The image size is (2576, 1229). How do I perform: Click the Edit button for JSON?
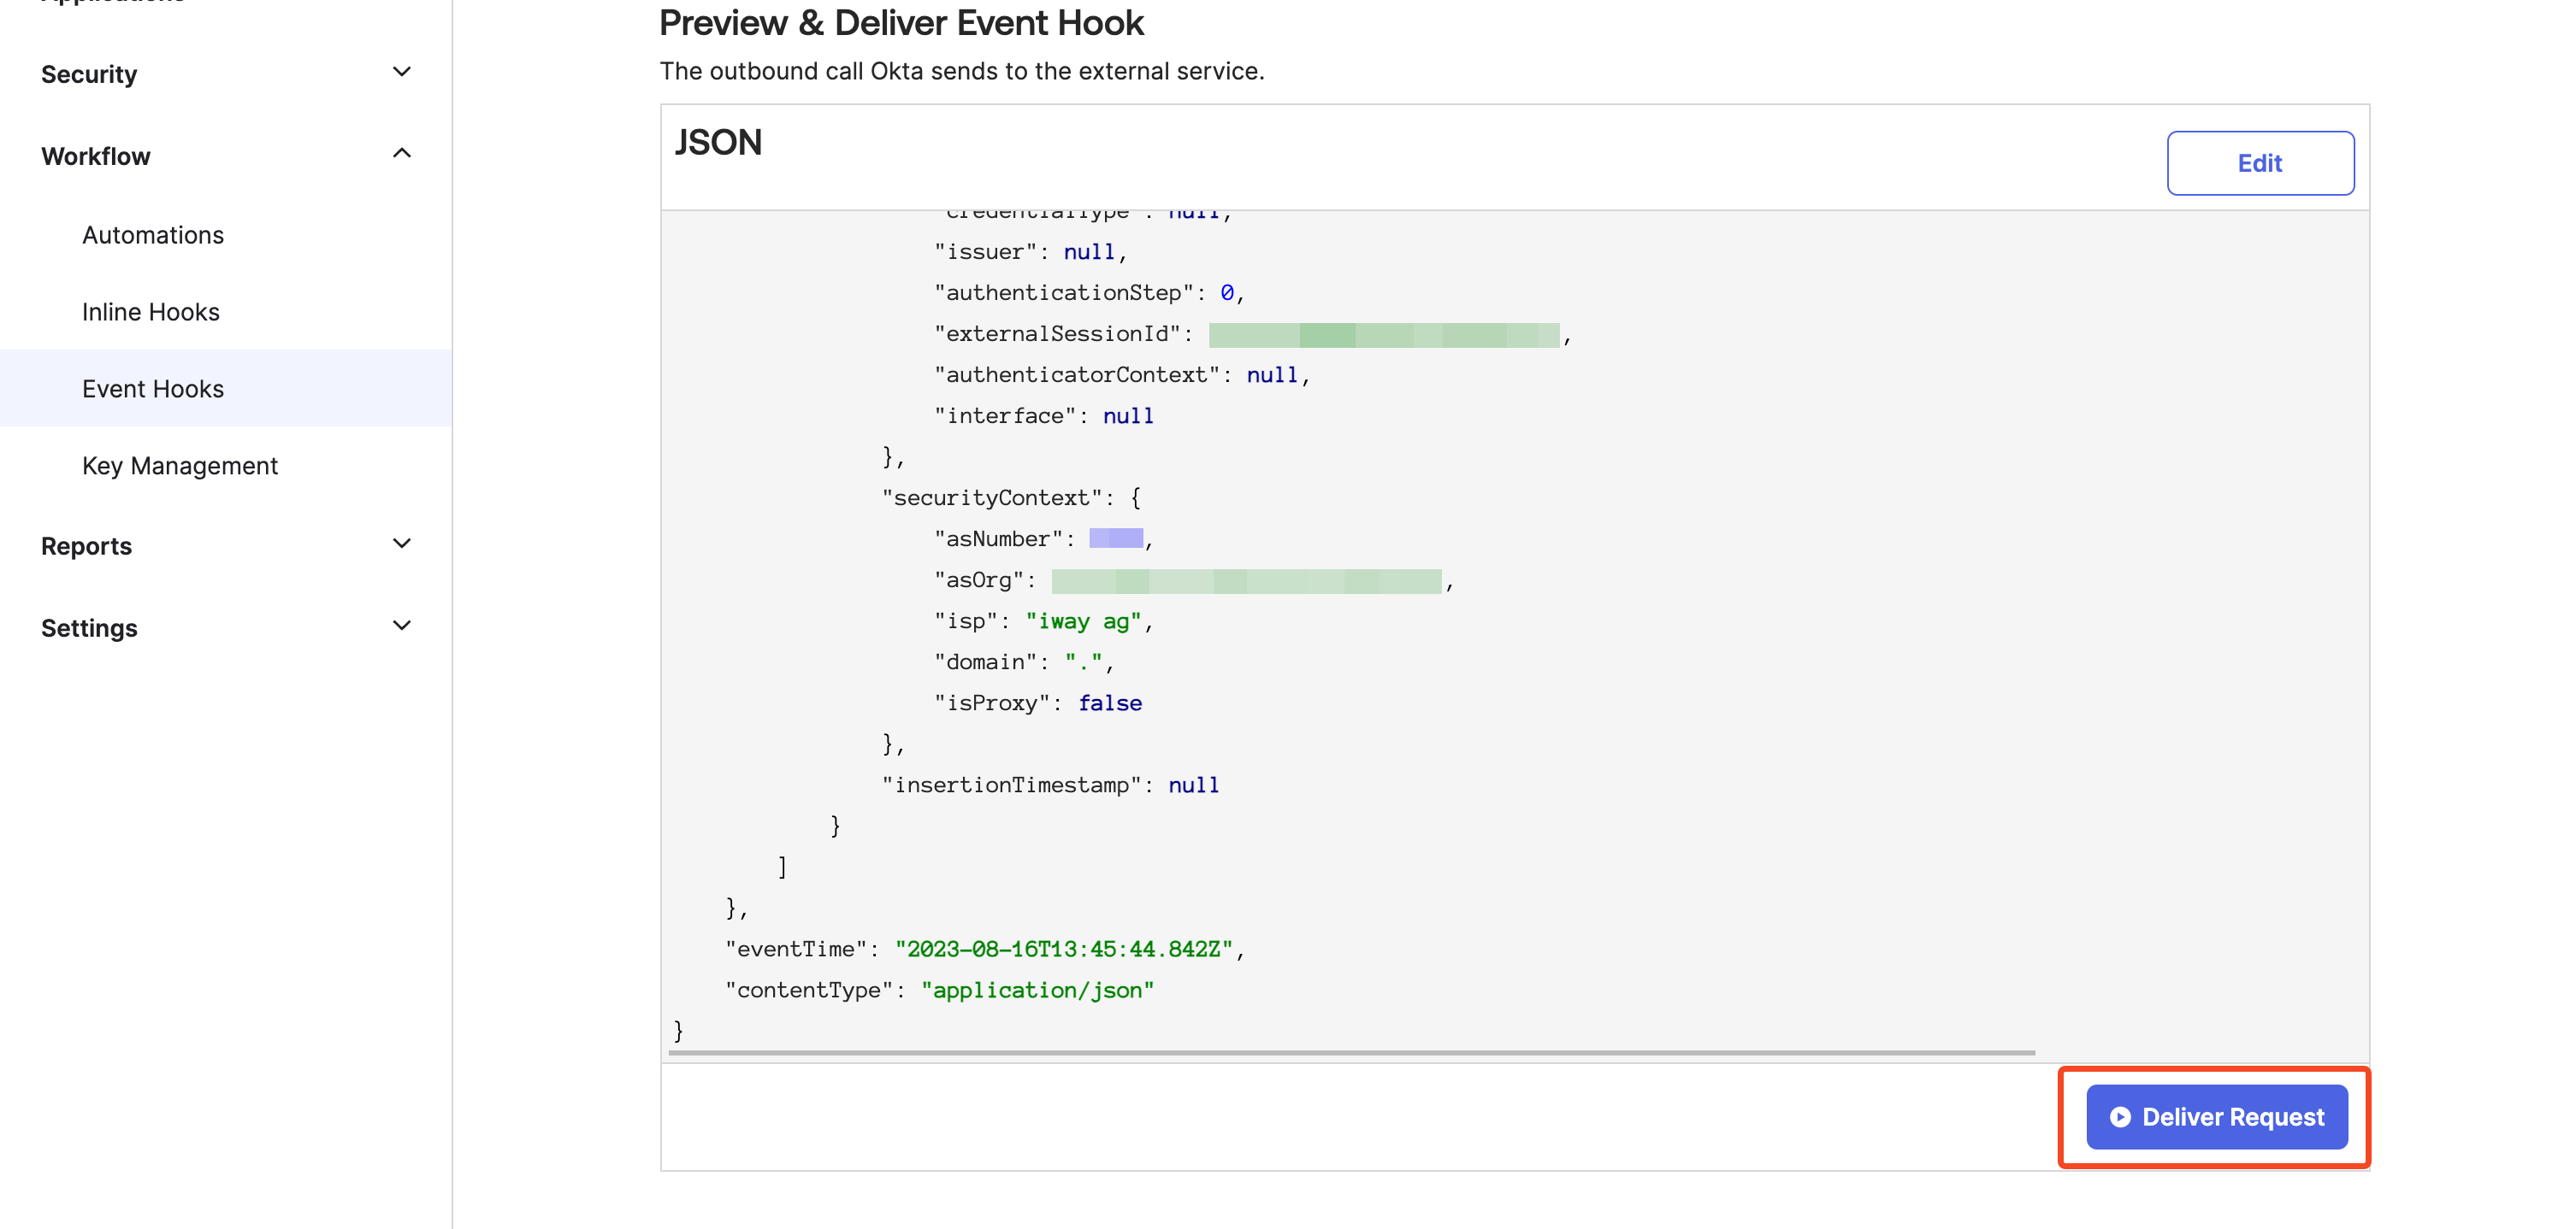tap(2259, 163)
